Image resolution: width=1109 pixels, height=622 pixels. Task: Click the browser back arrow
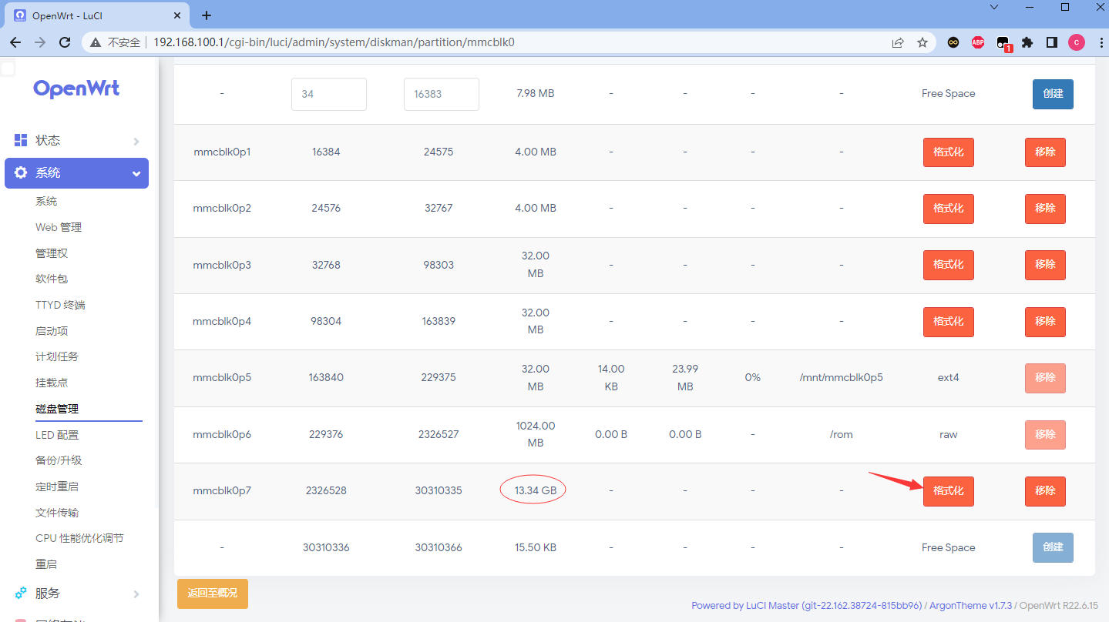15,42
